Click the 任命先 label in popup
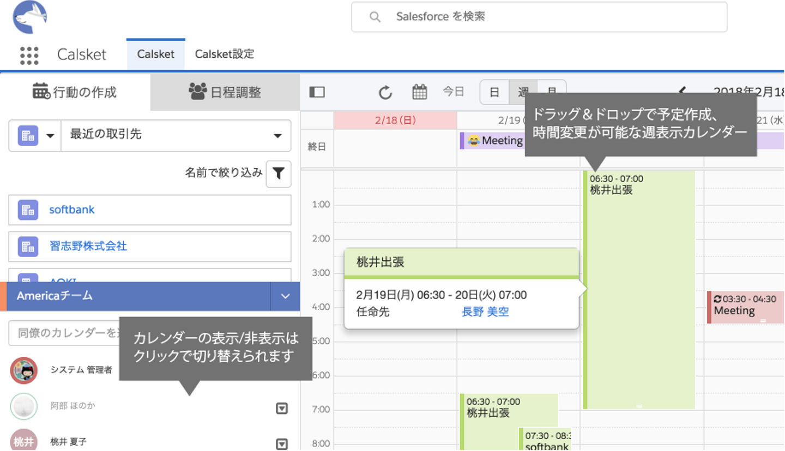 click(373, 312)
